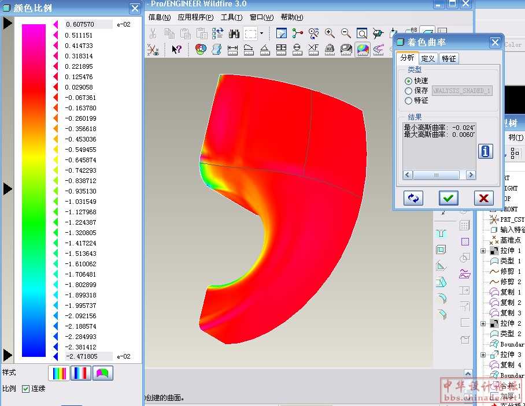Click the top black arrow of color scale
Image resolution: width=525 pixels, height=406 pixels.
[8, 24]
